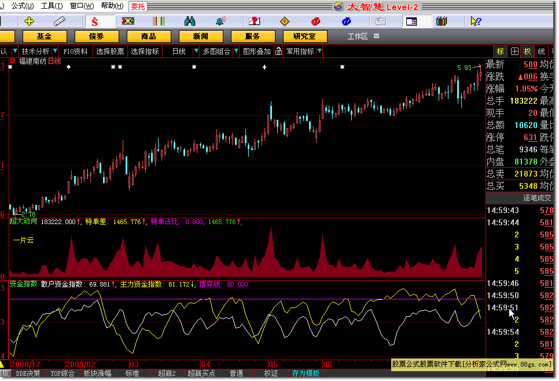Click the striped color bars icon

pos(159,21)
